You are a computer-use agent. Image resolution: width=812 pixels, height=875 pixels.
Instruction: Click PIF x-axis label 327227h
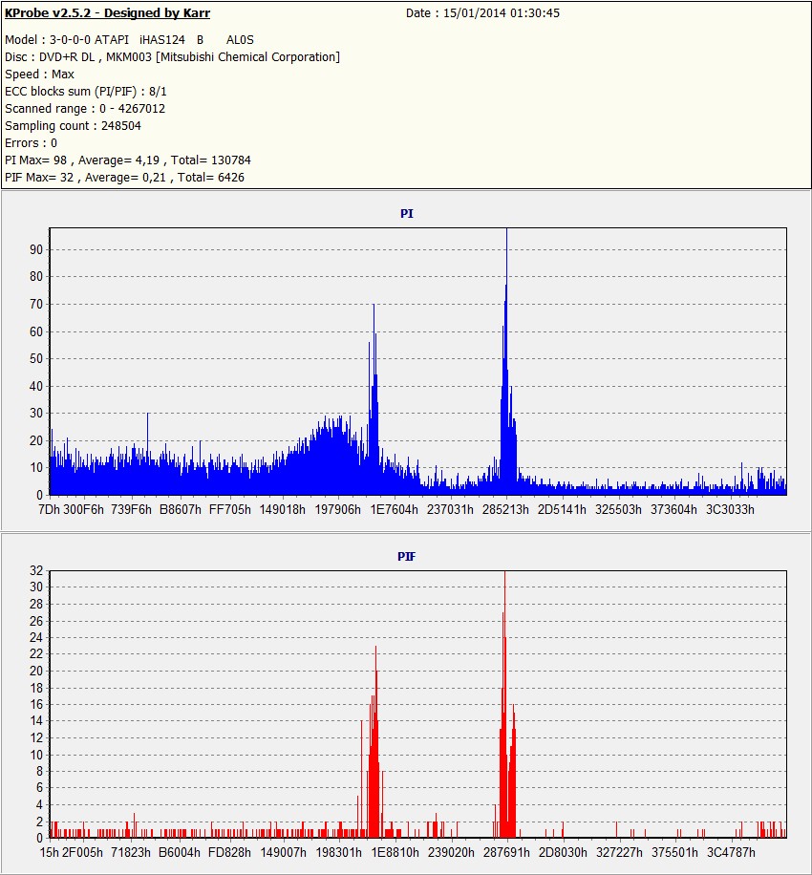(619, 853)
